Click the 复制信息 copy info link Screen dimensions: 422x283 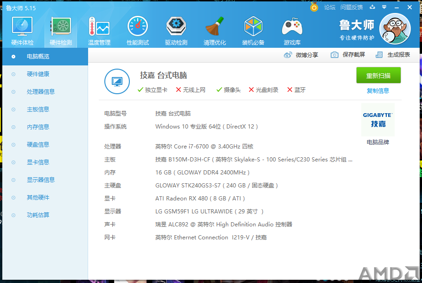(x=378, y=91)
